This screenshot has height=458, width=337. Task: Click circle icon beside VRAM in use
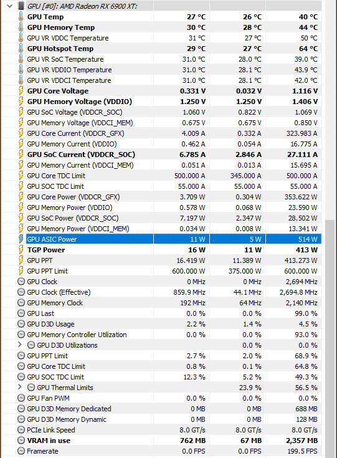coord(21,441)
